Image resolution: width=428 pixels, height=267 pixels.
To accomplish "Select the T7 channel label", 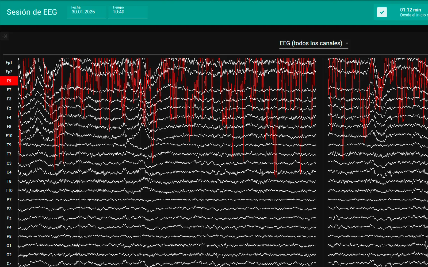I will 9,154.
